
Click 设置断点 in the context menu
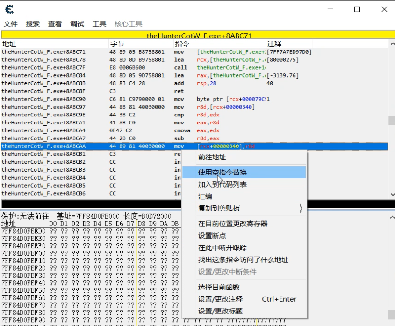[x=212, y=236]
